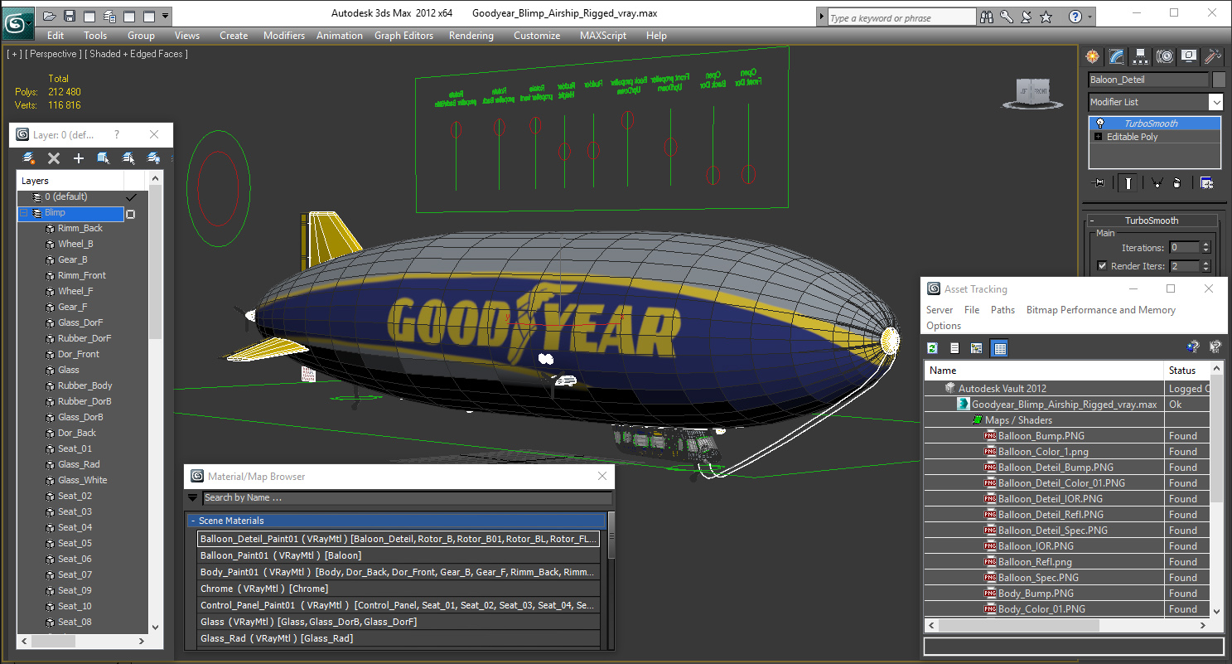Viewport: 1232px width, 664px height.
Task: Click the object color swatch next to Baloon_Deteil
Action: pyautogui.click(x=1219, y=80)
